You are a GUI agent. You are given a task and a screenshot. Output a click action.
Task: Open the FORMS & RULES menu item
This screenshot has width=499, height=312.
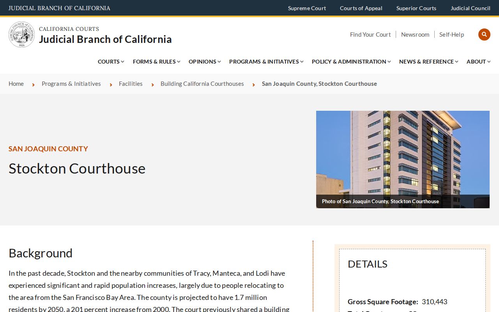point(154,62)
